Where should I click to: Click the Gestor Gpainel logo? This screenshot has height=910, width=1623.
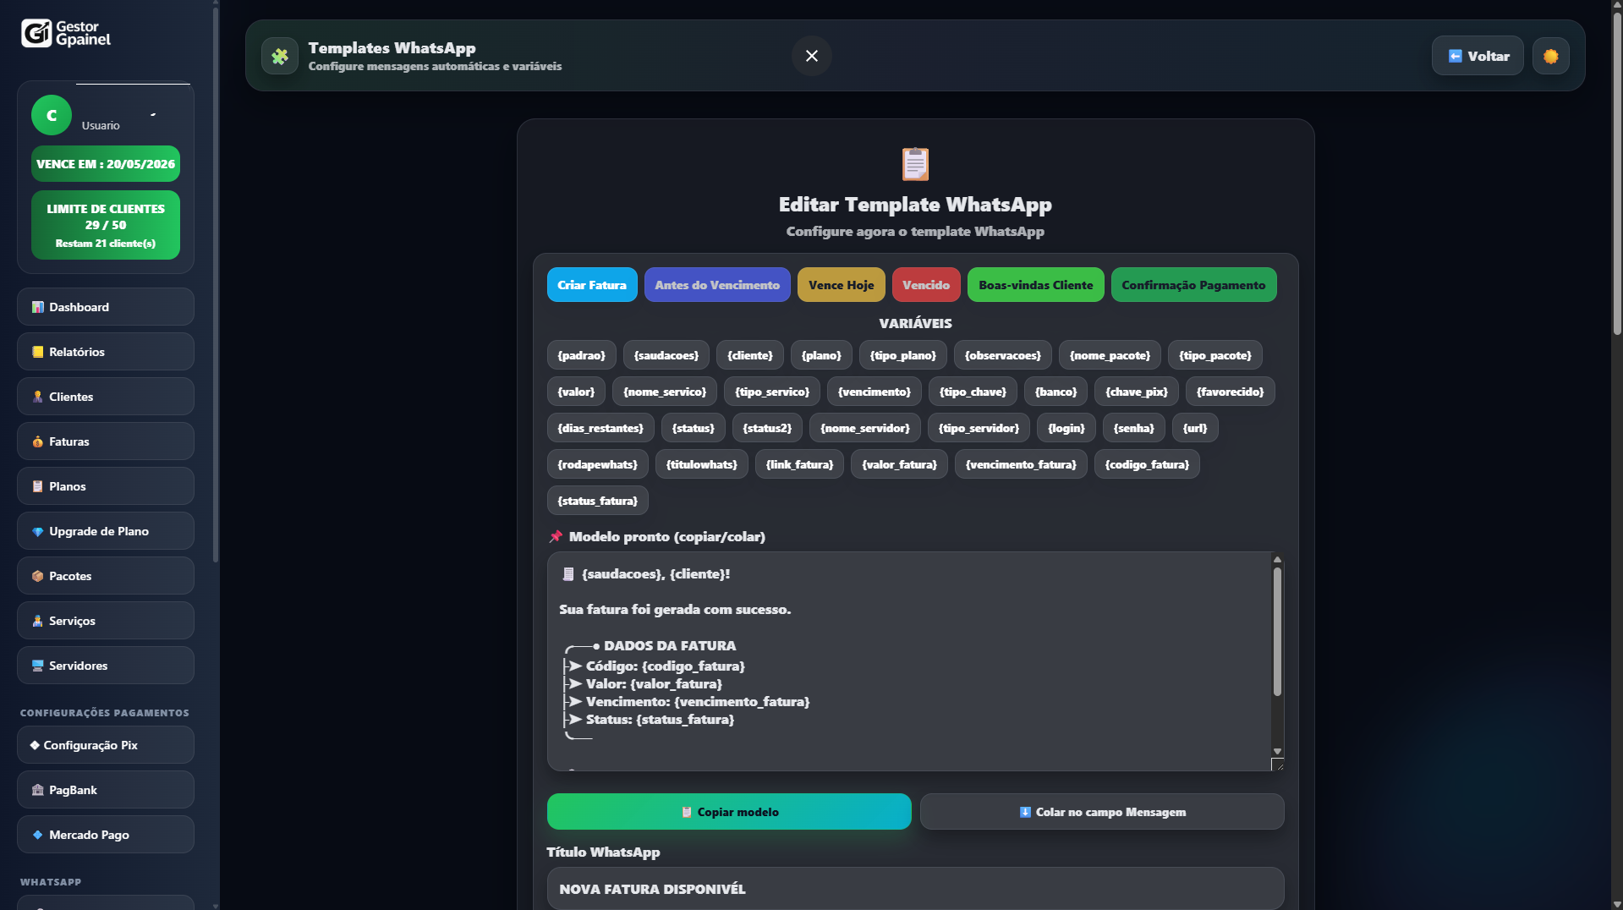click(68, 34)
